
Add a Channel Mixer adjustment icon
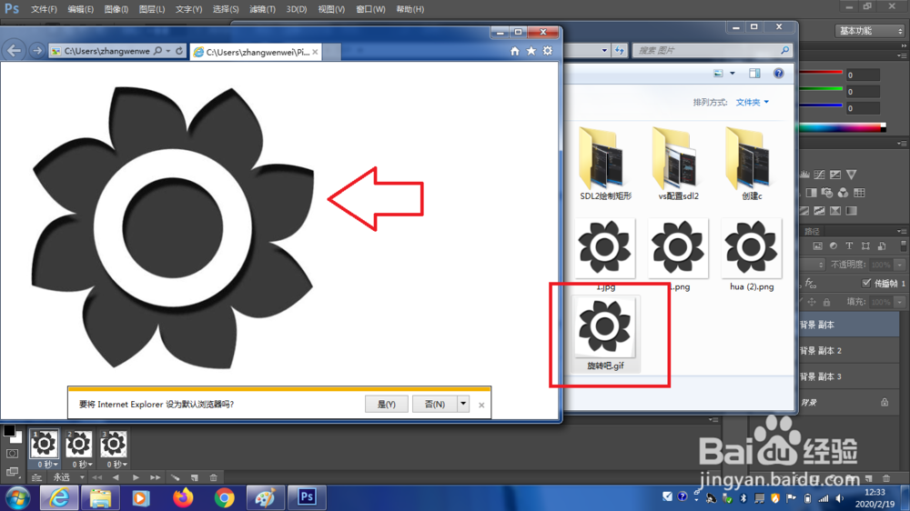(x=843, y=193)
